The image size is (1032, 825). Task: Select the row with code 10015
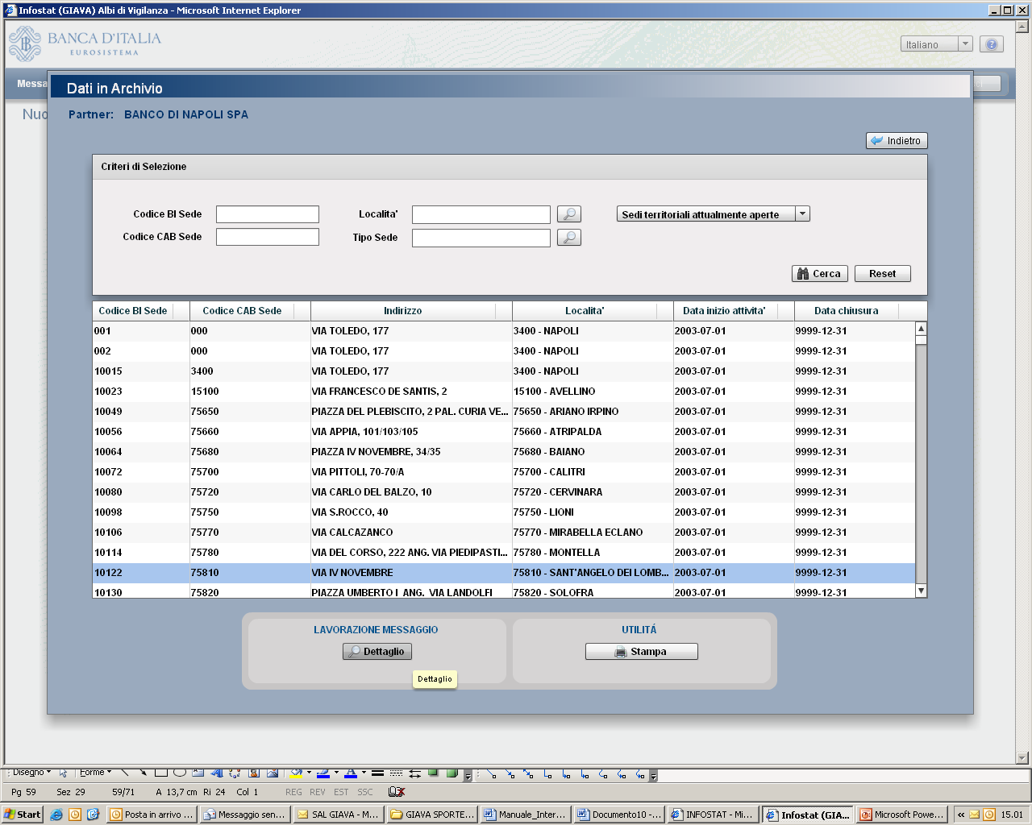click(x=504, y=371)
